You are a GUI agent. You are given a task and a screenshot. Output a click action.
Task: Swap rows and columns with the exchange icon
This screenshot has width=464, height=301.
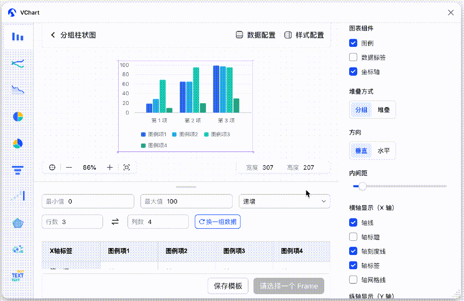115,222
